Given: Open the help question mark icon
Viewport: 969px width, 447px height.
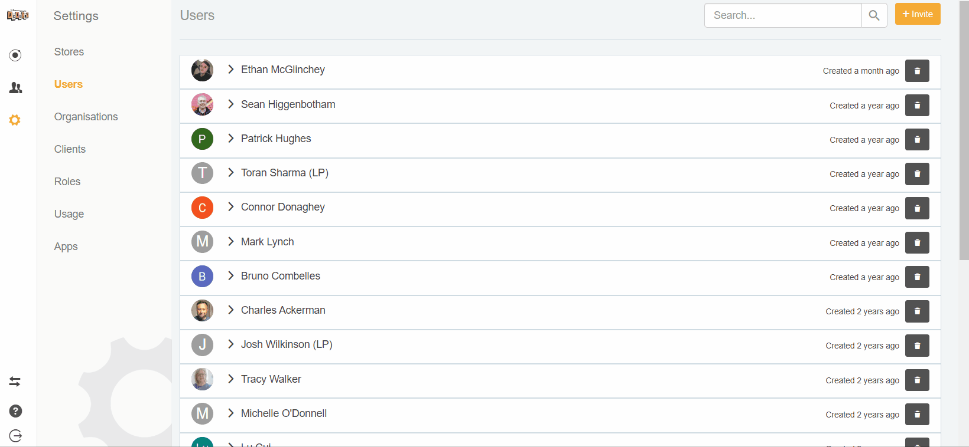Looking at the screenshot, I should point(15,411).
